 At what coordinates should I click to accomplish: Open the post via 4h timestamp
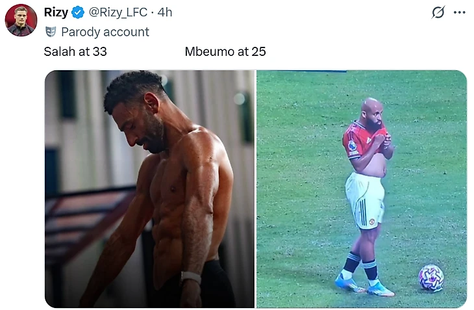165,12
